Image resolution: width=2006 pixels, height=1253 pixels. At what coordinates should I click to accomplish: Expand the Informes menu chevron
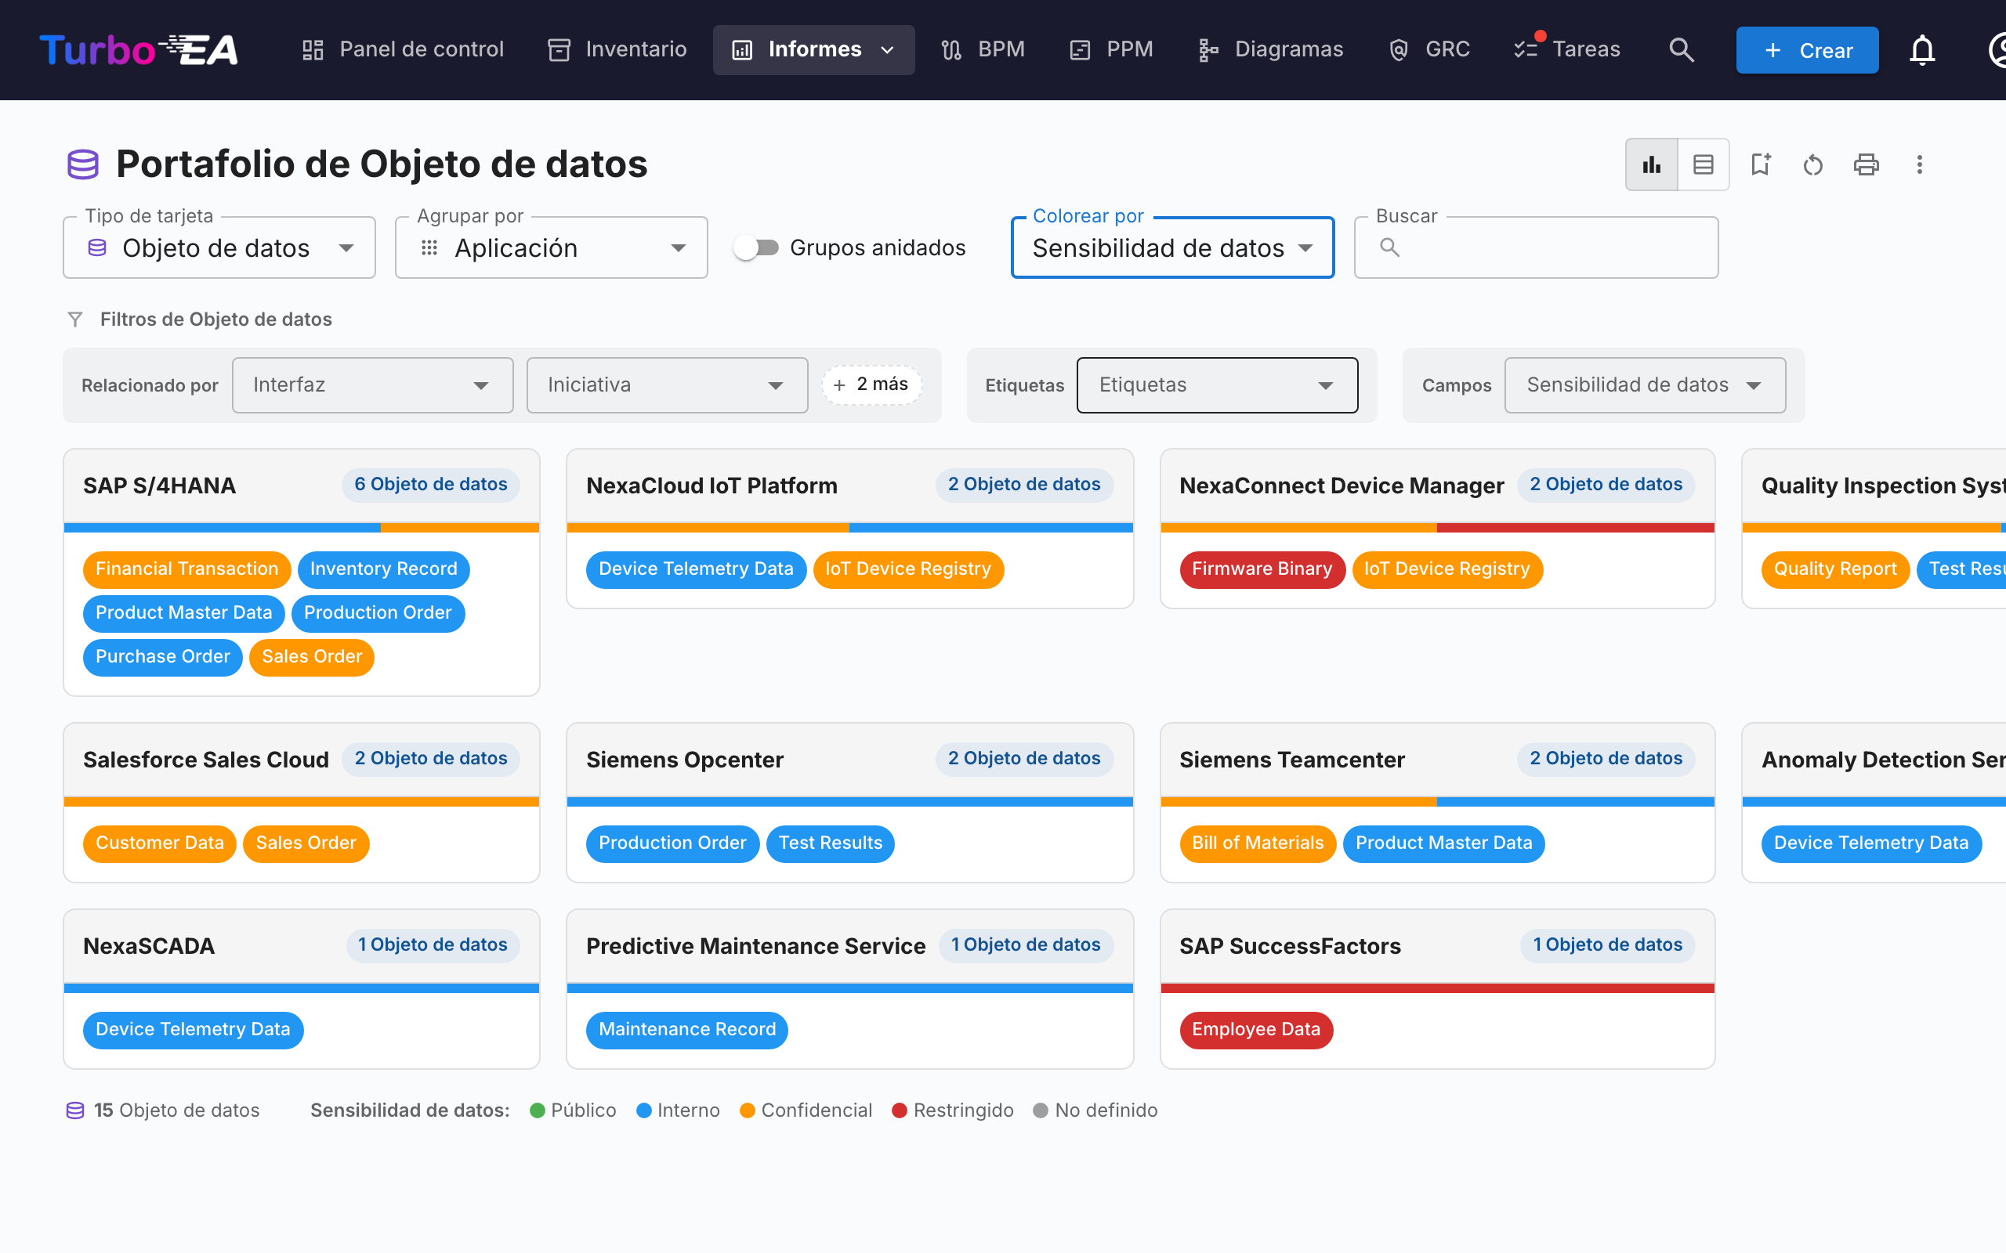click(888, 49)
